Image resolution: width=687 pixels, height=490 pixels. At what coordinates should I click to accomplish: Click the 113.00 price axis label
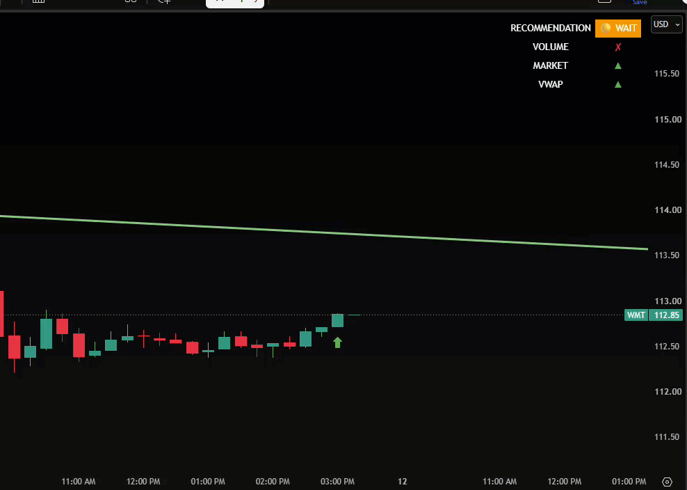tap(668, 301)
